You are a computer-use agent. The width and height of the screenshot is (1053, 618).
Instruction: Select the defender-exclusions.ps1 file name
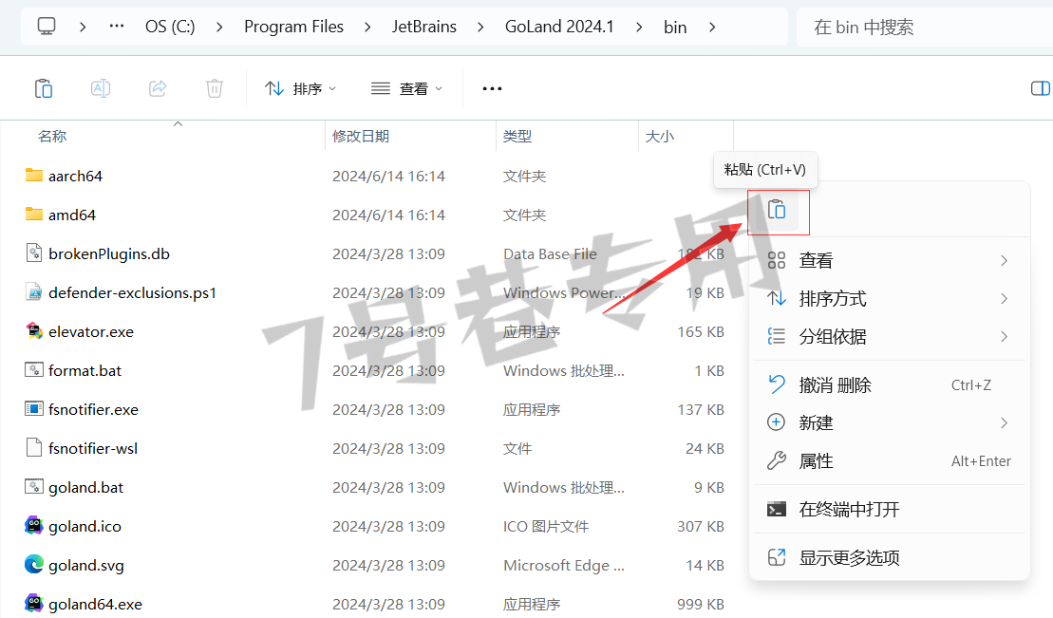(132, 293)
